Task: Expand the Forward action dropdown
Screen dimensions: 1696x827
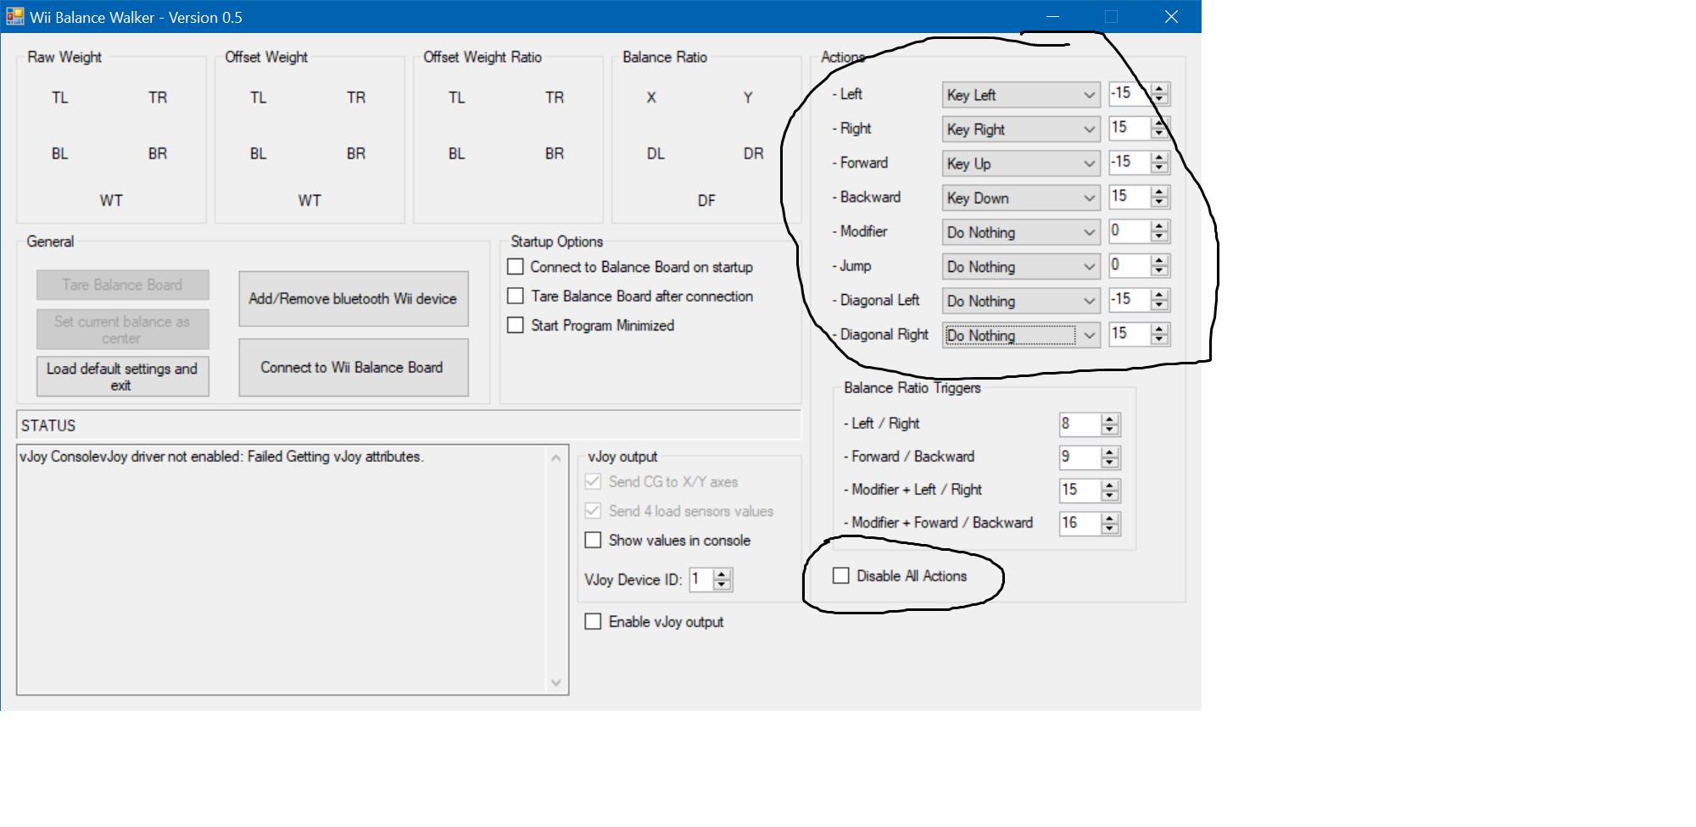Action: coord(1021,164)
